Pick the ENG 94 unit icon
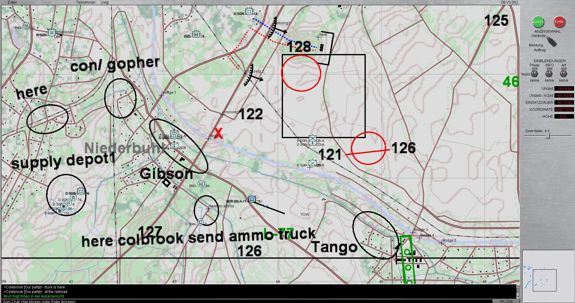Screen dimensions: 575x303 [x=201, y=184]
